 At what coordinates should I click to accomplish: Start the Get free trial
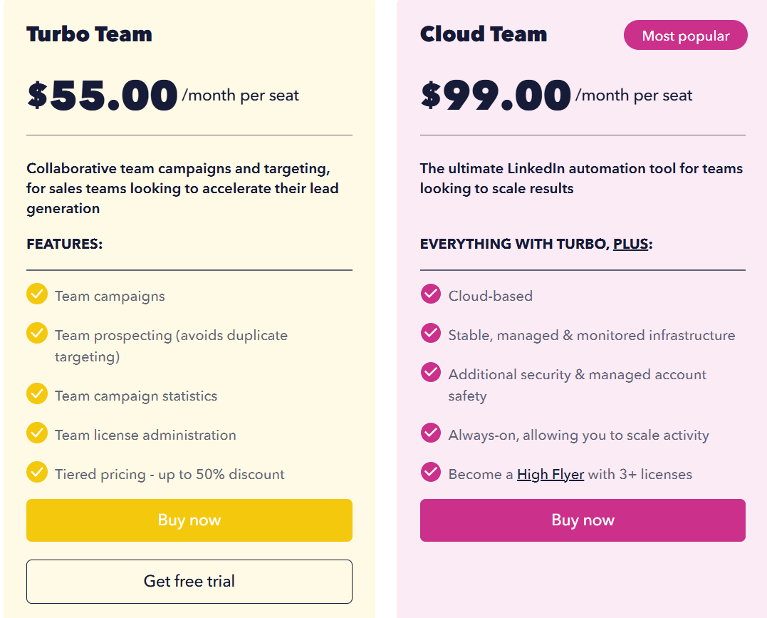pyautogui.click(x=189, y=582)
